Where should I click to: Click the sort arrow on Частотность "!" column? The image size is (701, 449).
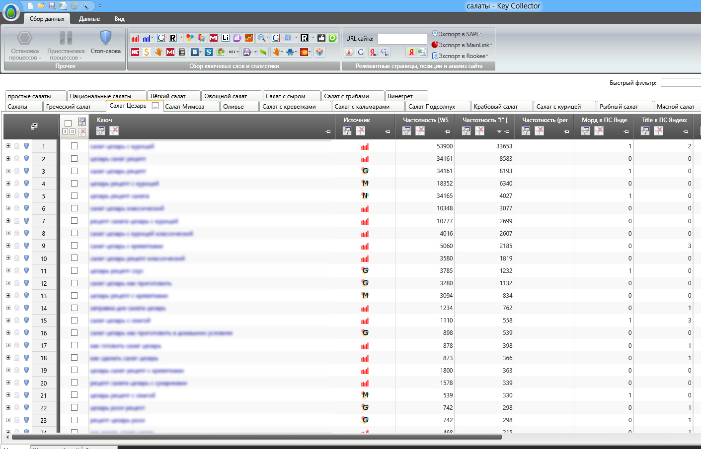(499, 131)
